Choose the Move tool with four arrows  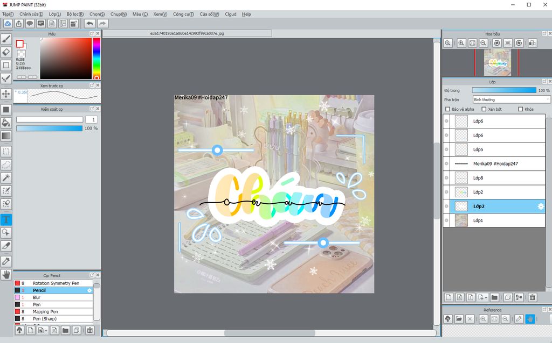click(x=6, y=94)
